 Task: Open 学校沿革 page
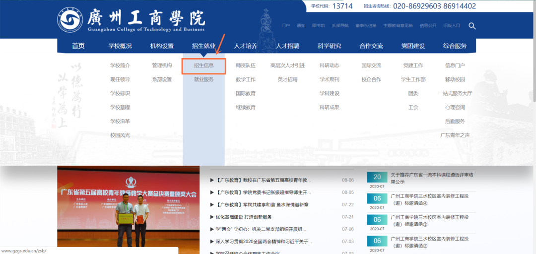[120, 122]
